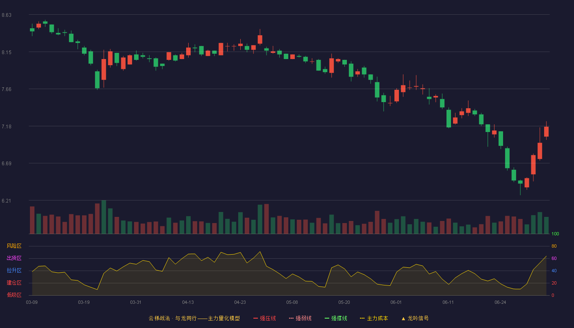Click the 04-13 date label
The width and height of the screenshot is (574, 328).
(x=188, y=302)
